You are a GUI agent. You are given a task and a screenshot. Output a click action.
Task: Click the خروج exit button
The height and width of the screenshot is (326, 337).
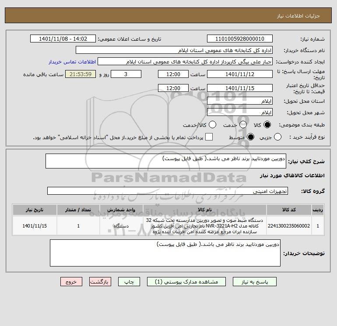click(71, 281)
